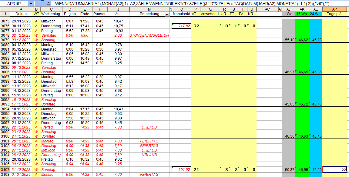This screenshot has width=349, height=177.
Task: Click the Datum header cell
Action: click(x=21, y=14)
